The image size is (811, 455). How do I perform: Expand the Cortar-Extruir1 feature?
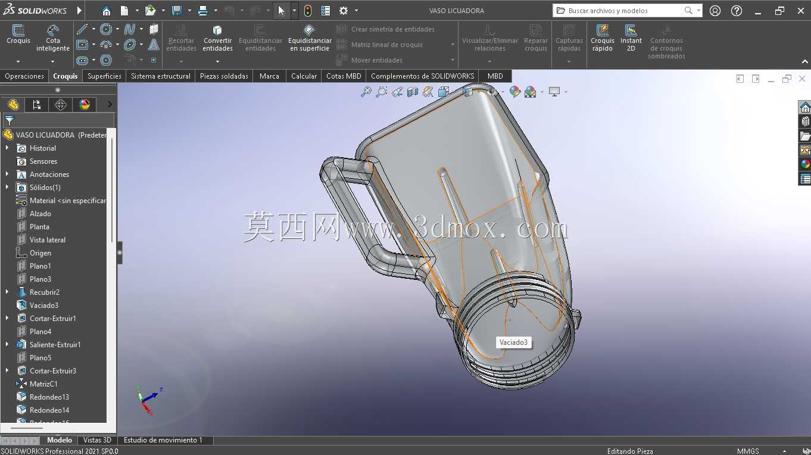tap(7, 318)
